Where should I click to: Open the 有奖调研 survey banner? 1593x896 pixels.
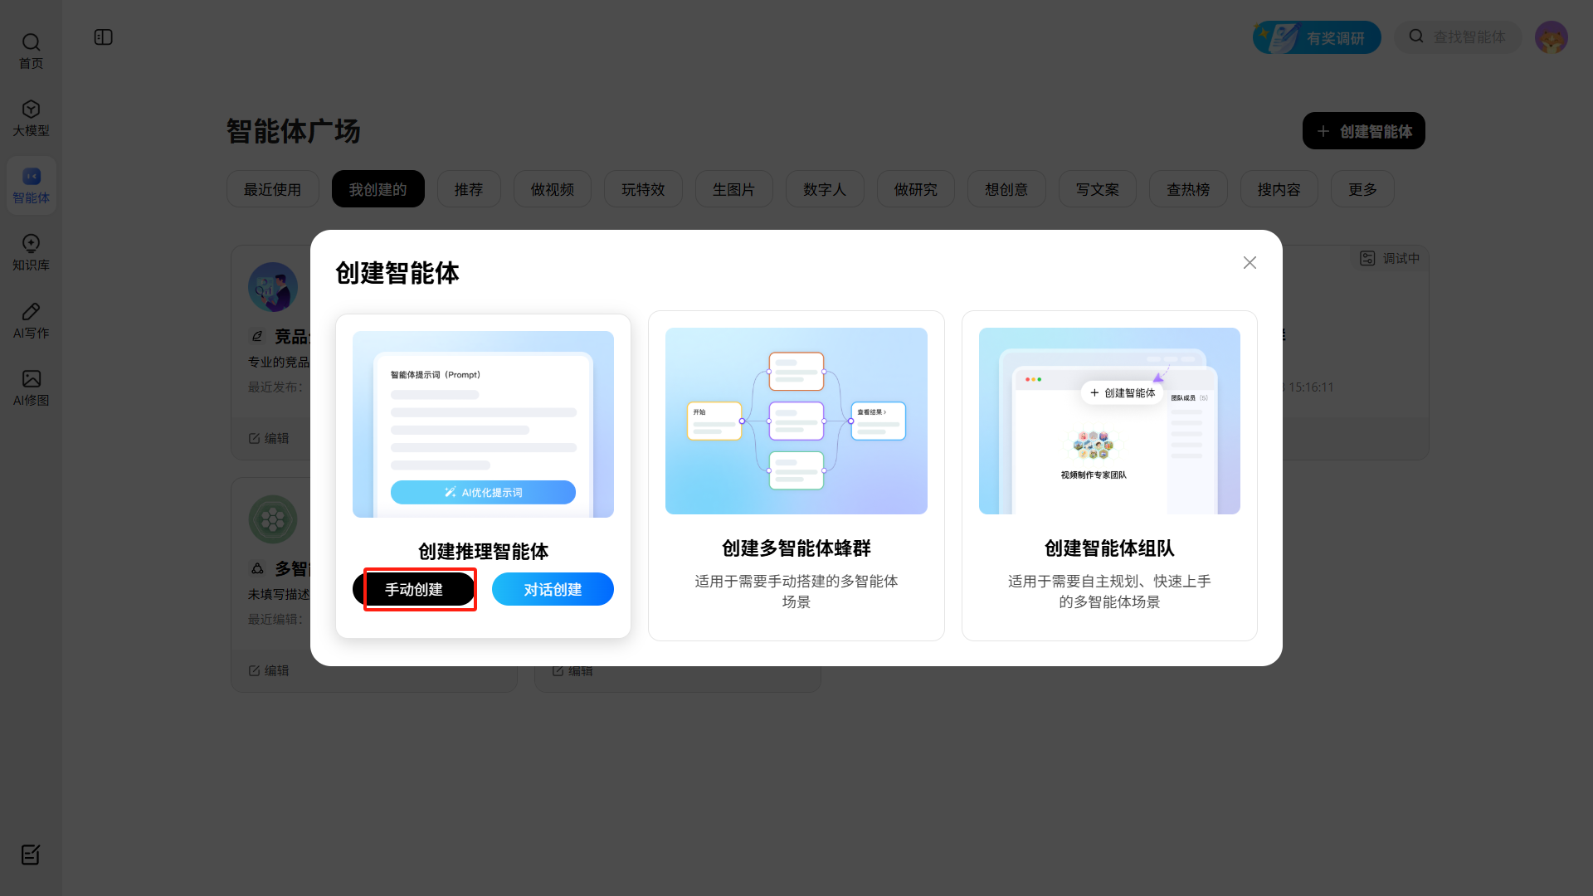click(x=1317, y=37)
